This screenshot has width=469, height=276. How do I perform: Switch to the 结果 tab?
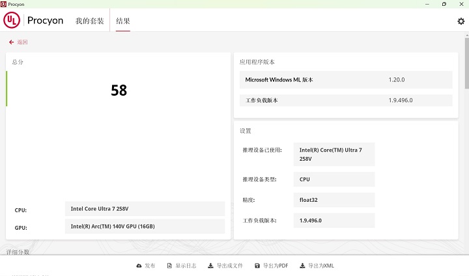(x=123, y=21)
